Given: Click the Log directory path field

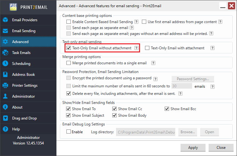Looking at the screenshot, I should 146,132.
